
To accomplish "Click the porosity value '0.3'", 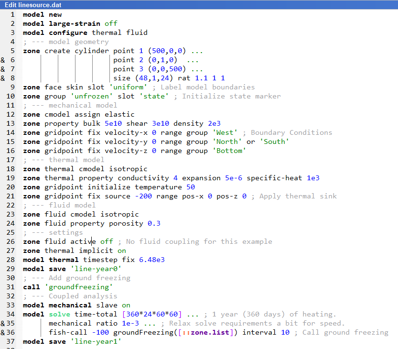I will click(x=154, y=224).
